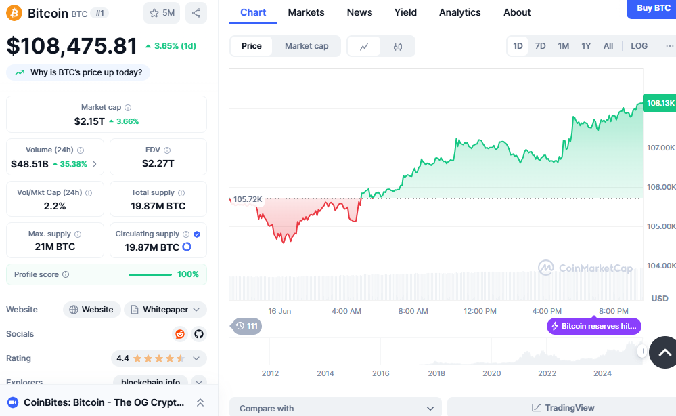
Task: Click the scroll-to-top arrow button
Action: click(664, 352)
